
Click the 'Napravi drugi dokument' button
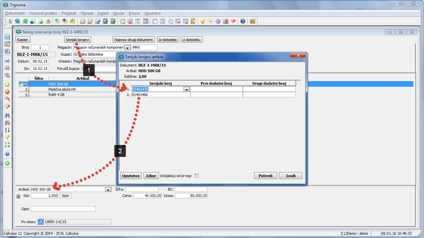tap(134, 40)
